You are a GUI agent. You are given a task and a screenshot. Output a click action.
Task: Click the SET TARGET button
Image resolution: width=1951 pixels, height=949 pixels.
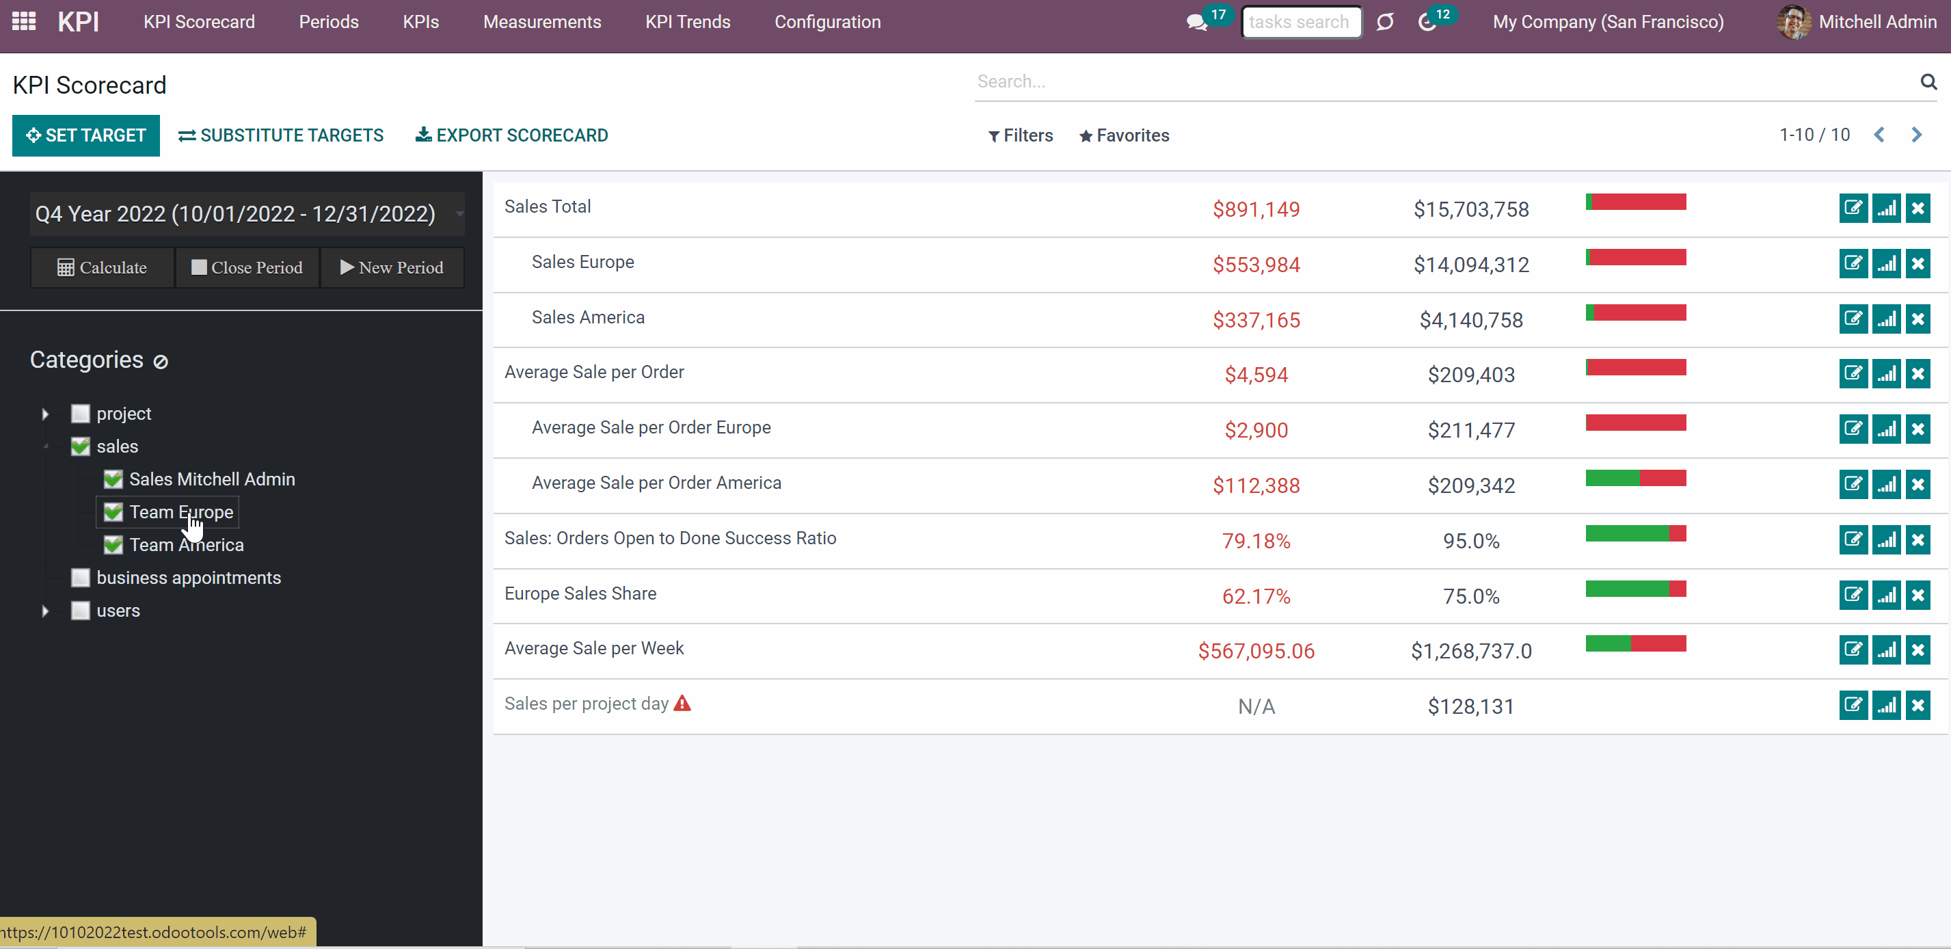coord(85,135)
